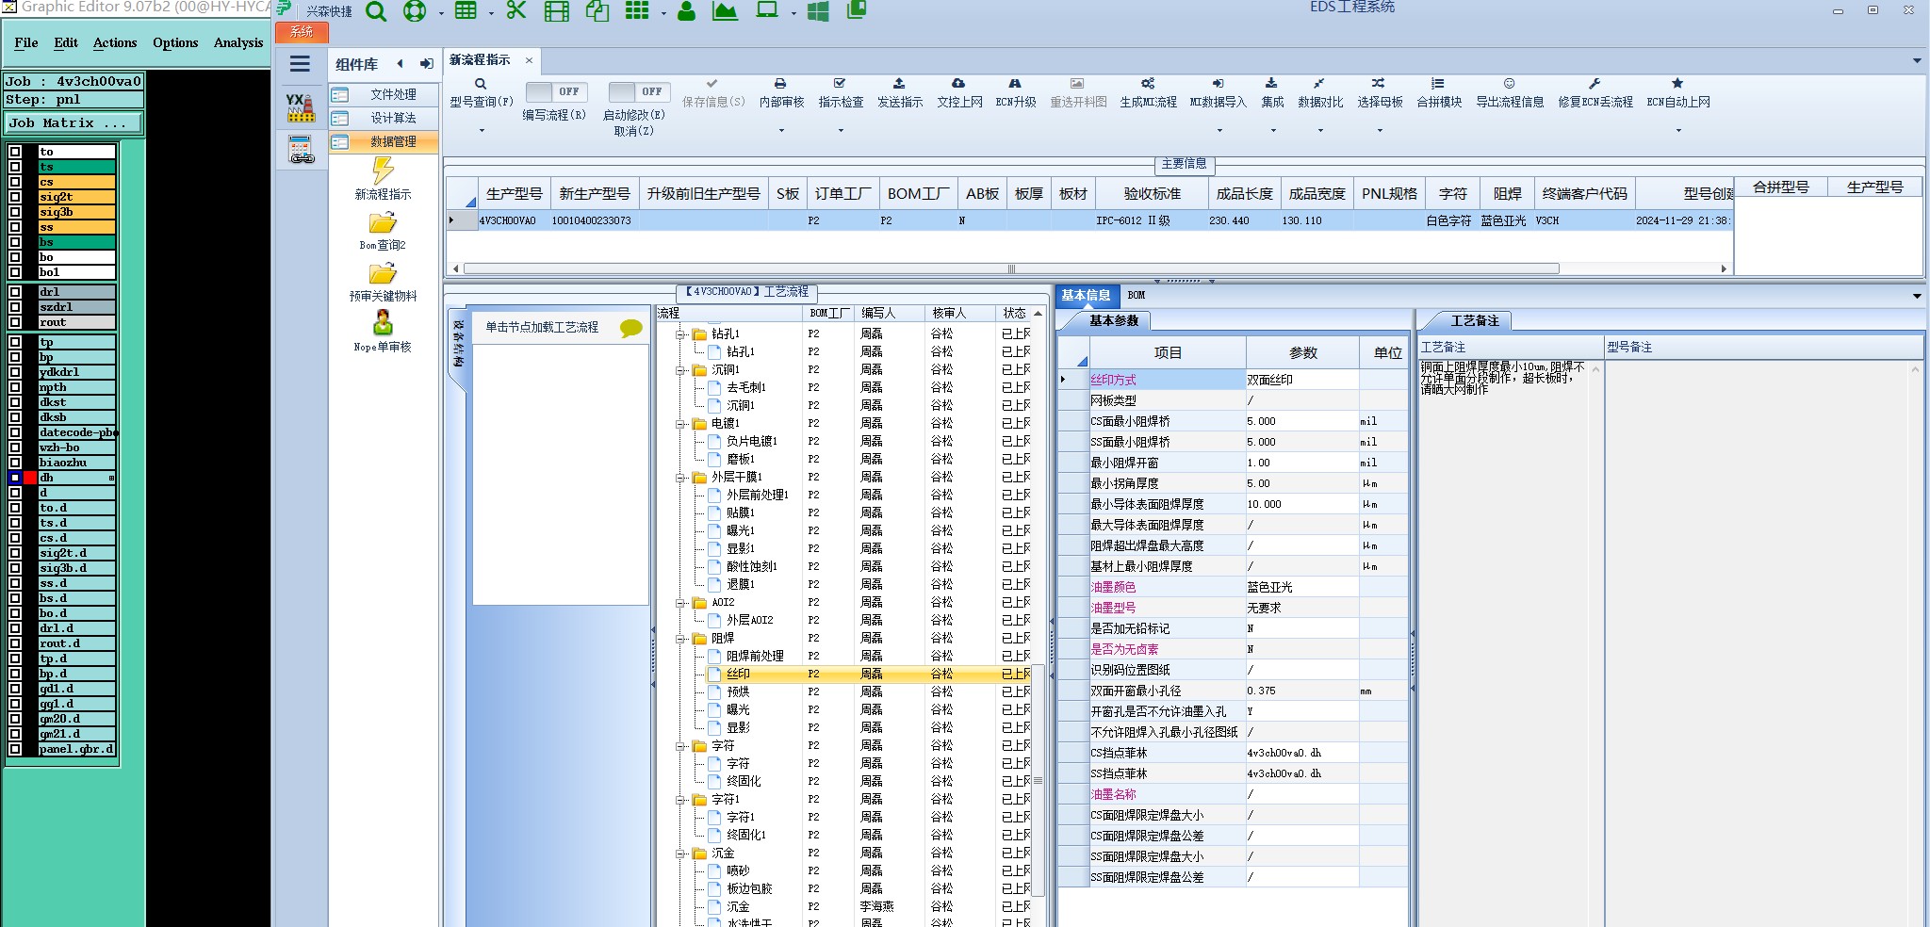This screenshot has width=1930, height=927.
Task: Collapse the 阻焊 tree folder
Action: pyautogui.click(x=680, y=639)
